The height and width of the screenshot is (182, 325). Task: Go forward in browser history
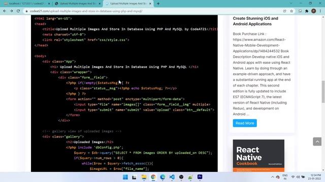pyautogui.click(x=11, y=11)
